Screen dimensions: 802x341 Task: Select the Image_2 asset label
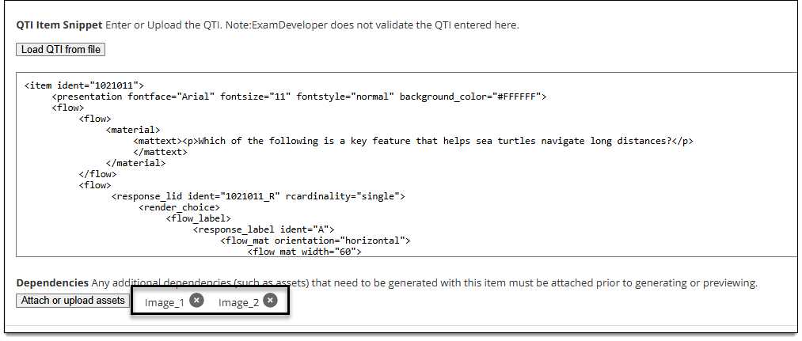tap(238, 303)
